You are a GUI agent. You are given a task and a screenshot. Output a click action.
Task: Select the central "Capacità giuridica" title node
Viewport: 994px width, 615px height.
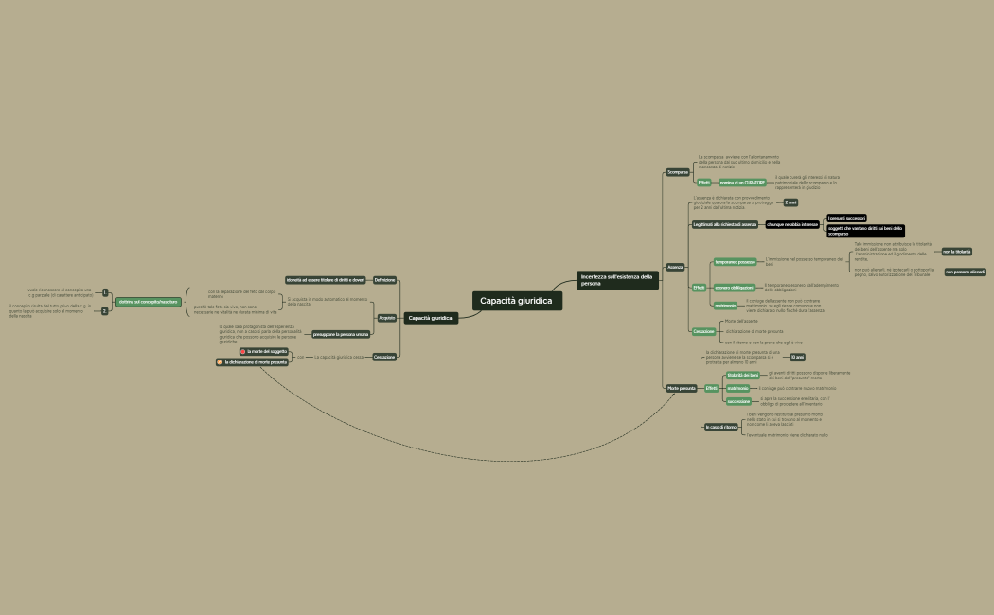coord(517,299)
